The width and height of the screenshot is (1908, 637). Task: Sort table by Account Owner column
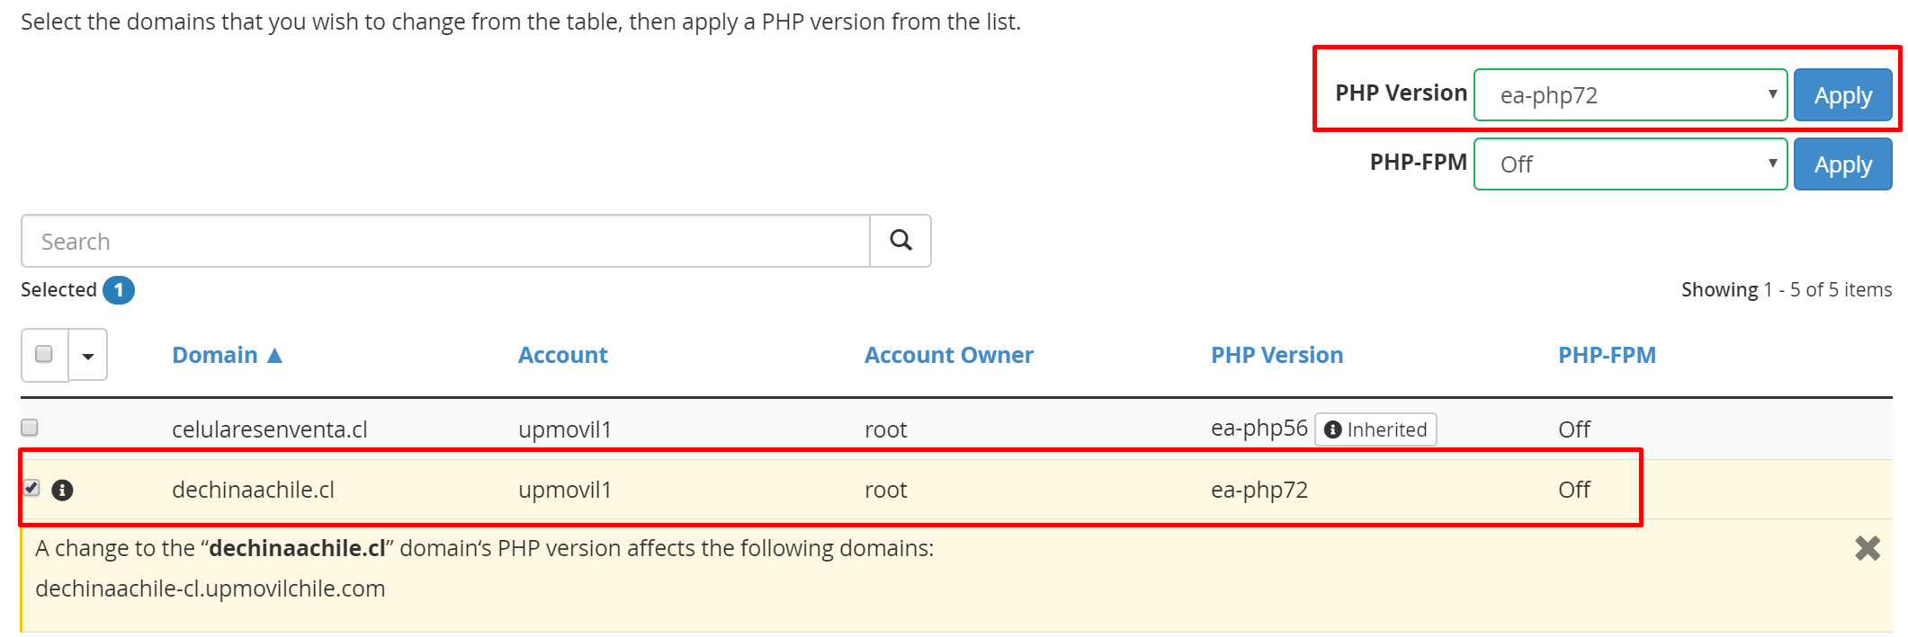tap(948, 356)
